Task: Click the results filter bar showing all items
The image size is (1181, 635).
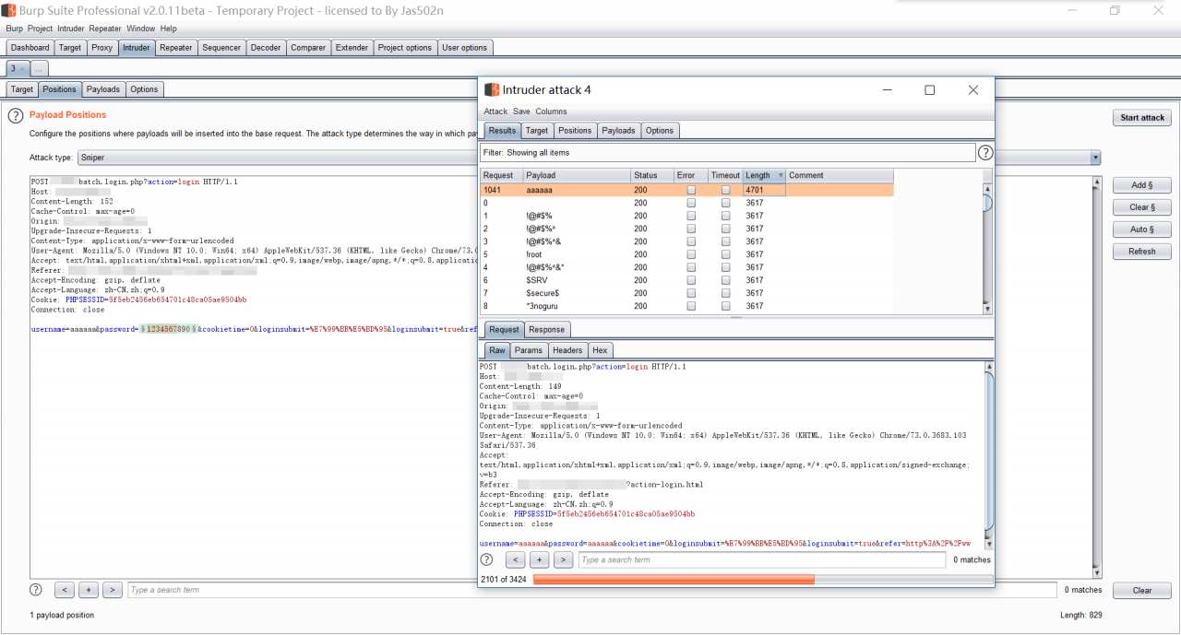Action: coord(727,153)
